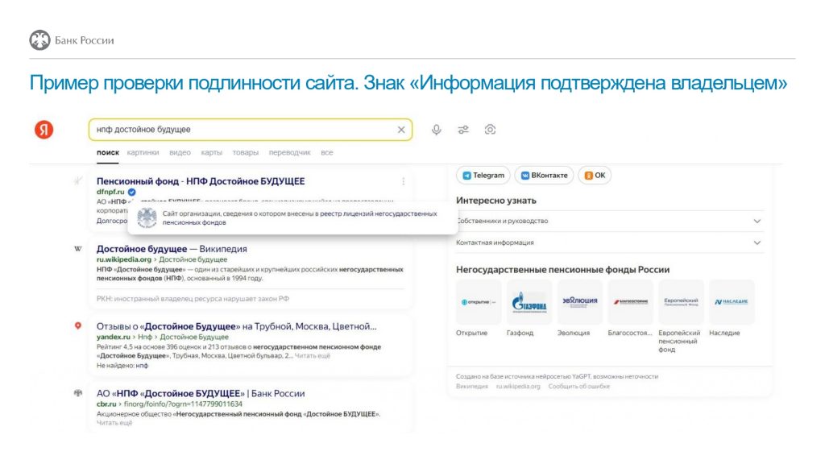
Task: Start voice search with the microphone icon
Action: pyautogui.click(x=436, y=130)
